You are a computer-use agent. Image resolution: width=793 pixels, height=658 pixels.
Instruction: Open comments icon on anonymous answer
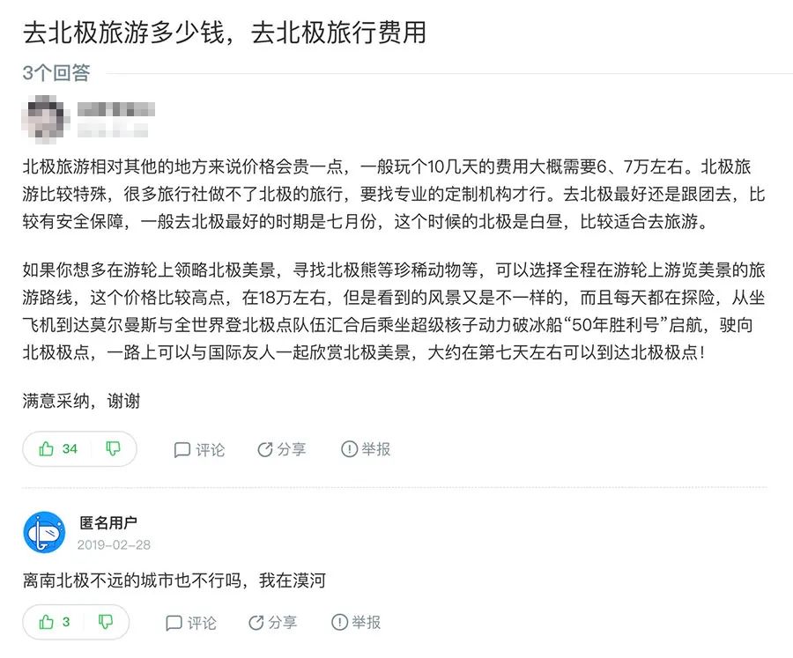[x=174, y=623]
